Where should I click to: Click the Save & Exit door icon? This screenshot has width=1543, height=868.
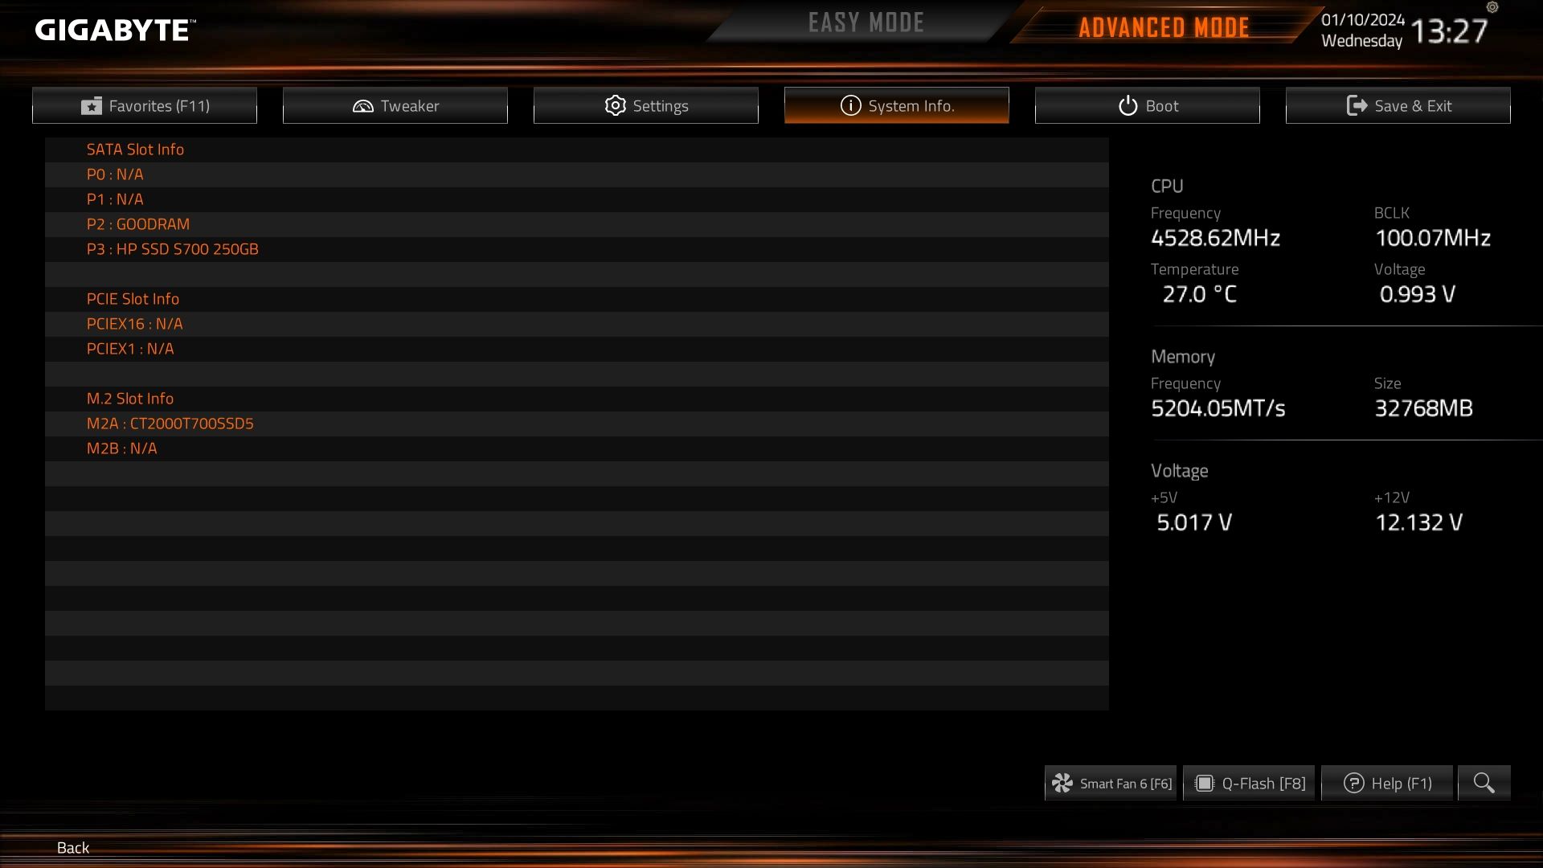click(1357, 106)
